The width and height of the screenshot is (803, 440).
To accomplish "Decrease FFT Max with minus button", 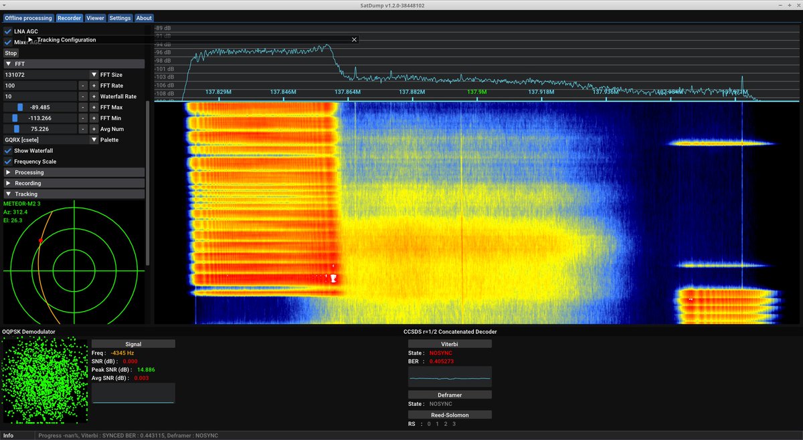I will click(82, 107).
